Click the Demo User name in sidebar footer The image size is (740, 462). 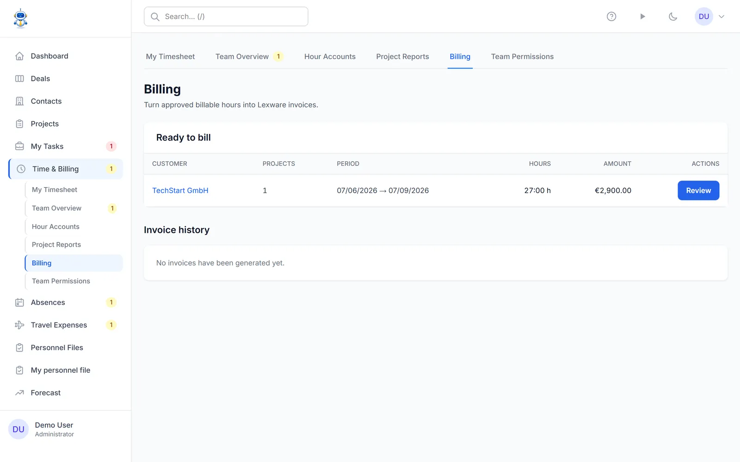(54, 425)
